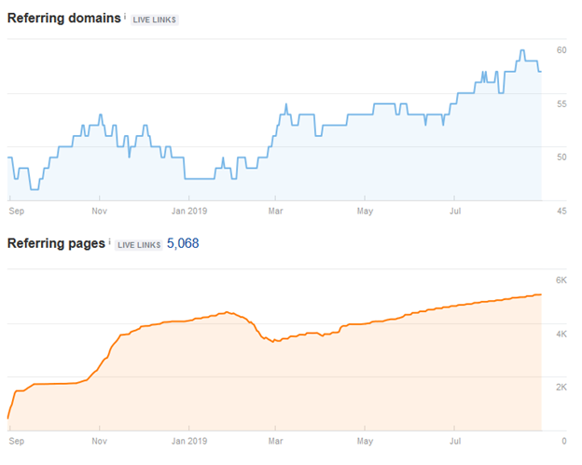
Task: Click the Nov label on the pages chart
Action: point(100,441)
